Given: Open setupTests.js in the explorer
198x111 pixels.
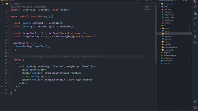Looking at the screenshot, I should coord(169,50).
